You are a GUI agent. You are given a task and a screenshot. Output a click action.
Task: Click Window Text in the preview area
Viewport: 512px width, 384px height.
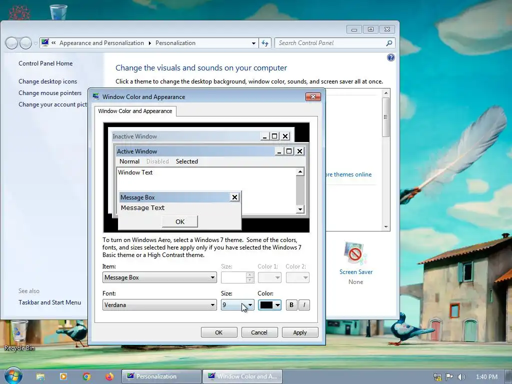click(135, 172)
